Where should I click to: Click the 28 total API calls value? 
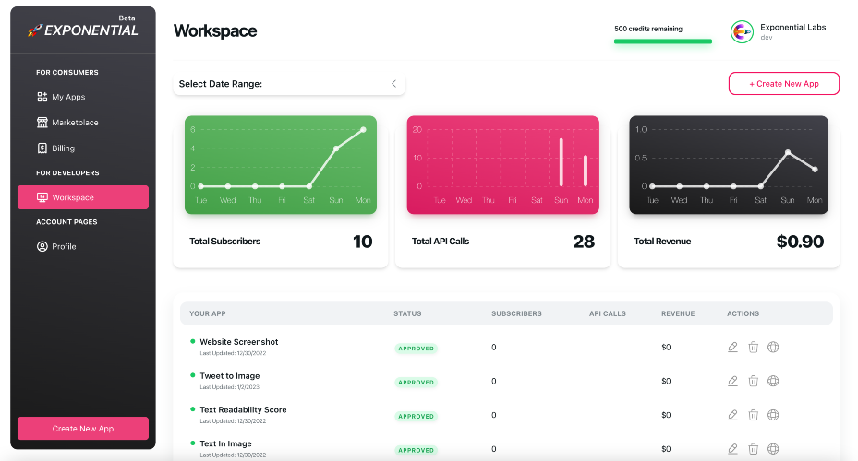pyautogui.click(x=584, y=242)
